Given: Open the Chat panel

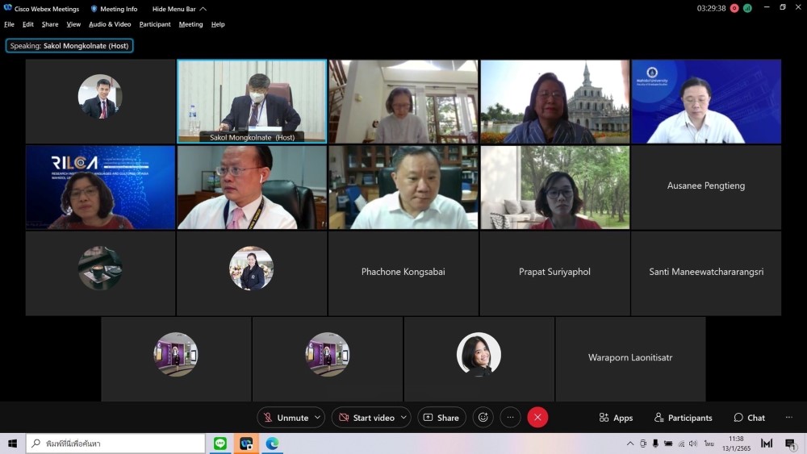Looking at the screenshot, I should (749, 418).
